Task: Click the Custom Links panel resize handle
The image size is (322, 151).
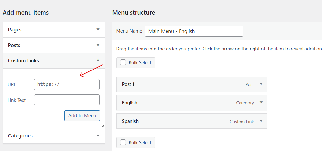Action: 103,126
